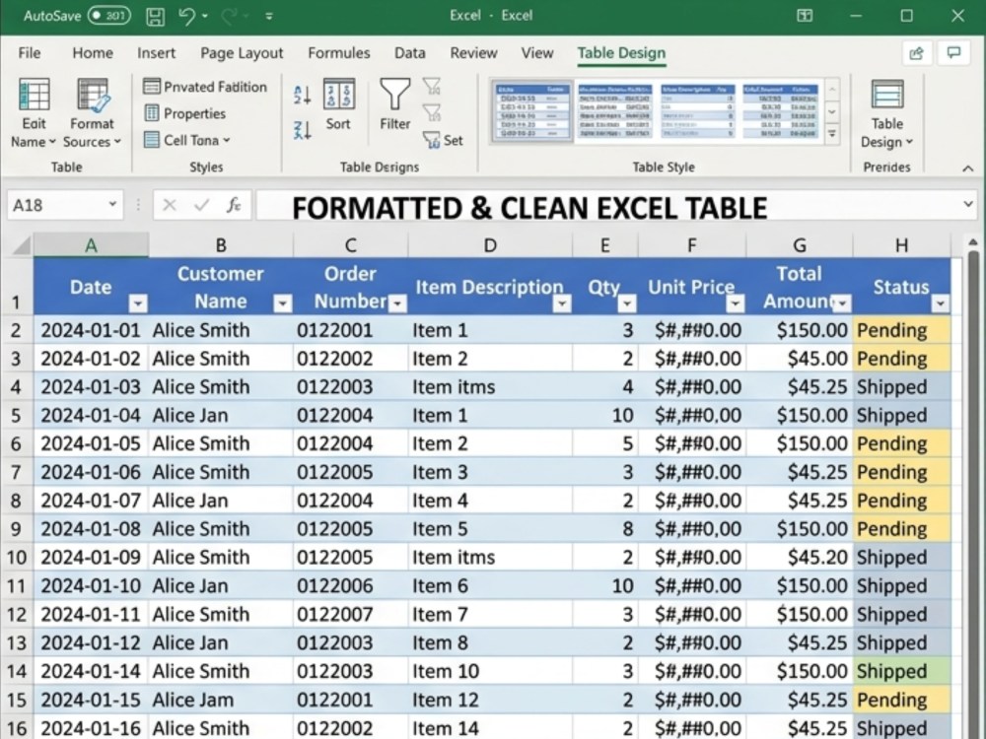
Task: Expand the Cell Tona dropdown
Action: (x=186, y=140)
